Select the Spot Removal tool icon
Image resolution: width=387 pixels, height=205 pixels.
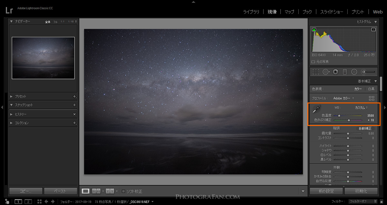pyautogui.click(x=326, y=72)
